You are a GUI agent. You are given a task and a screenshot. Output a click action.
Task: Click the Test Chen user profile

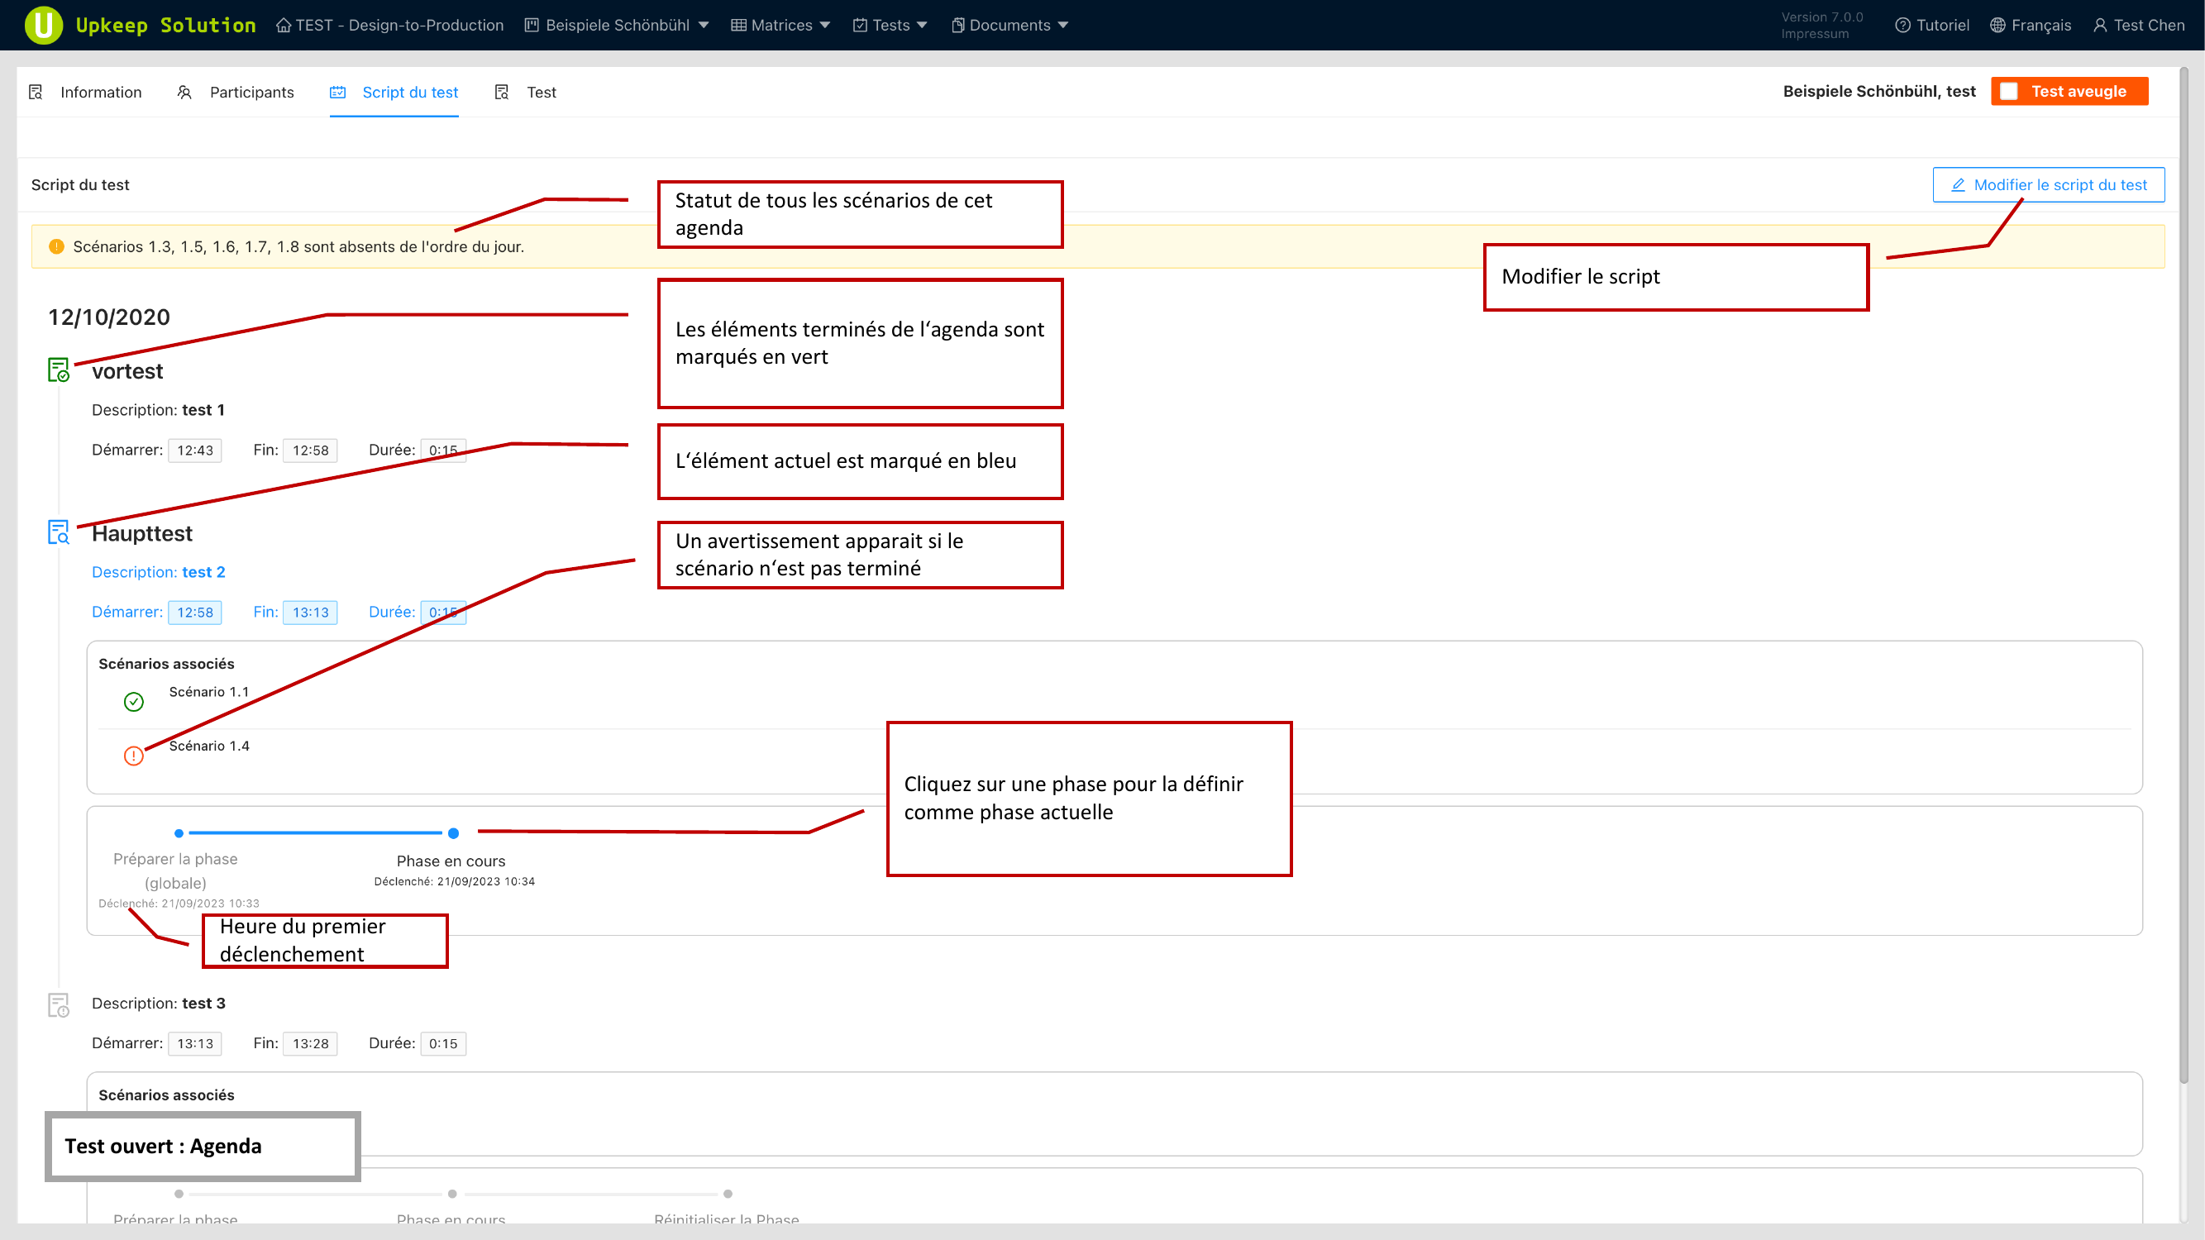coord(2138,25)
